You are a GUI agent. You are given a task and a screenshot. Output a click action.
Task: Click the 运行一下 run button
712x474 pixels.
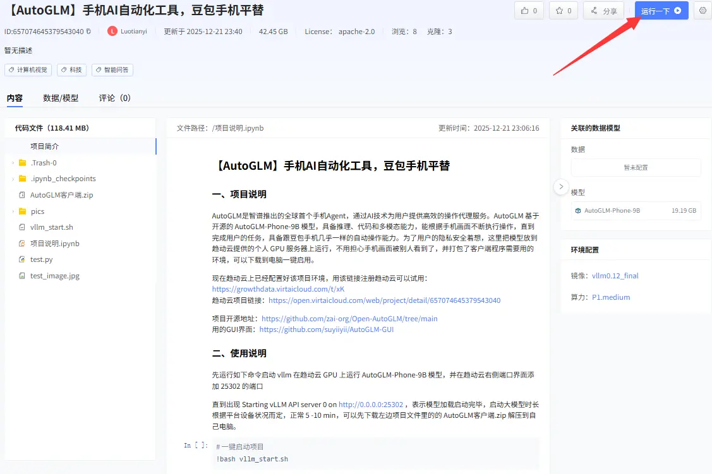coord(661,11)
